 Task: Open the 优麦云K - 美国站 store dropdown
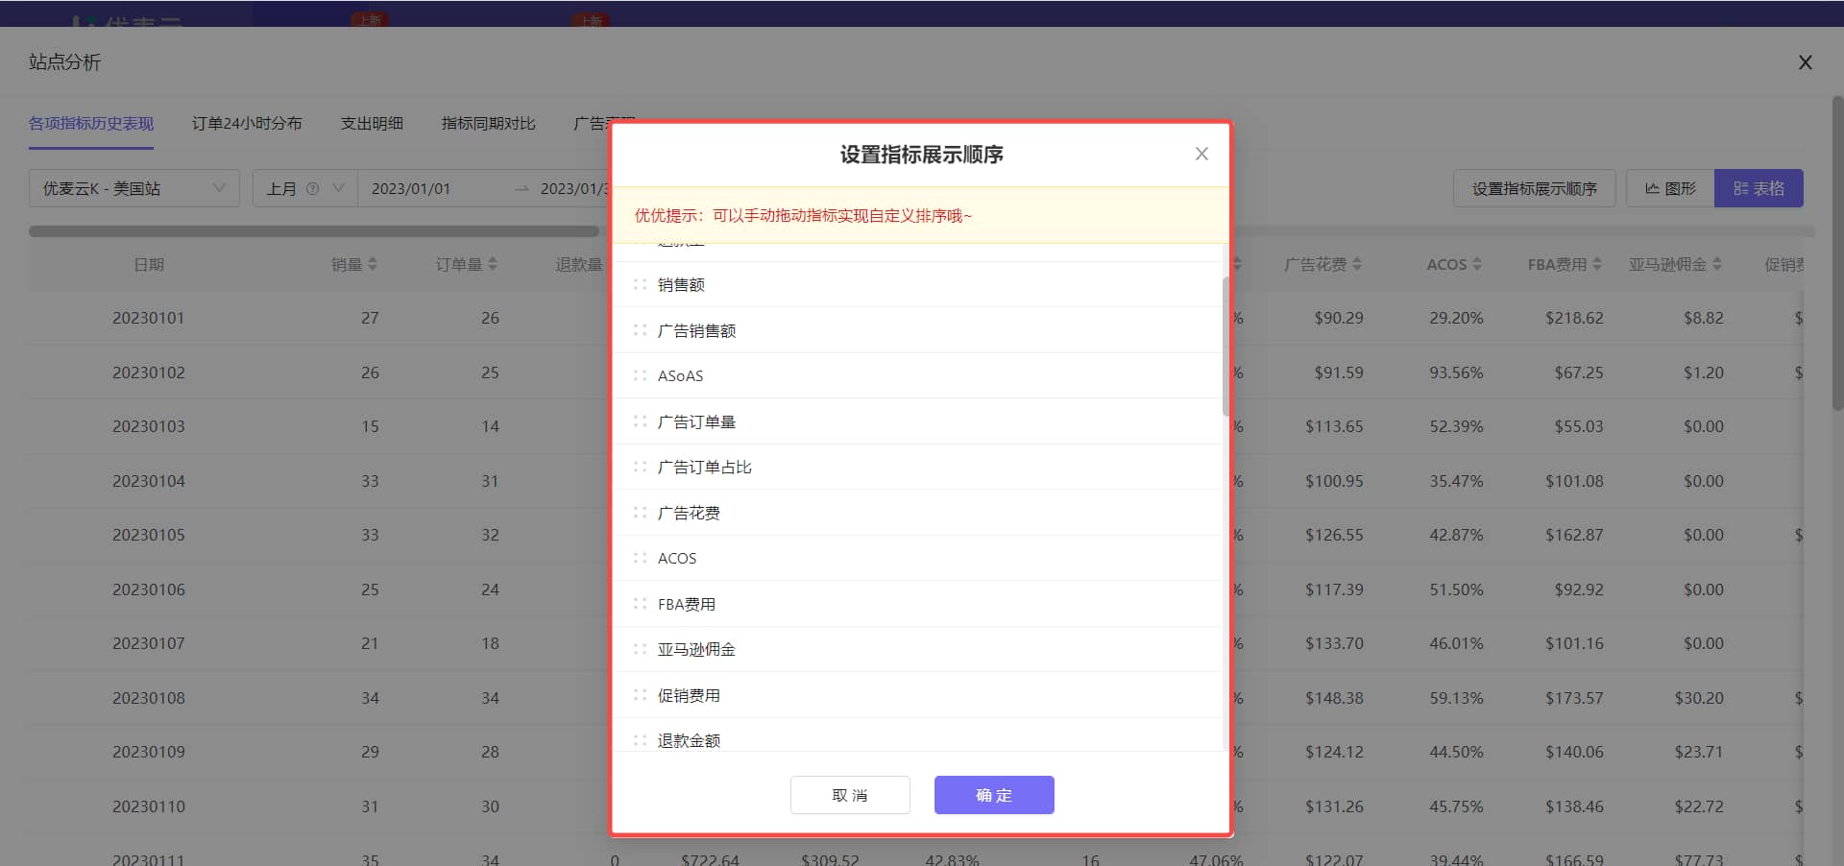[134, 188]
